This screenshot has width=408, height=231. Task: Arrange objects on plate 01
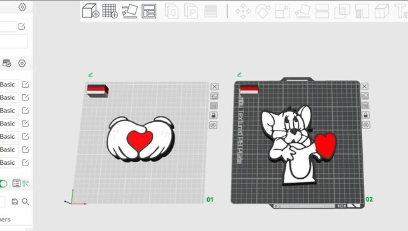click(214, 106)
